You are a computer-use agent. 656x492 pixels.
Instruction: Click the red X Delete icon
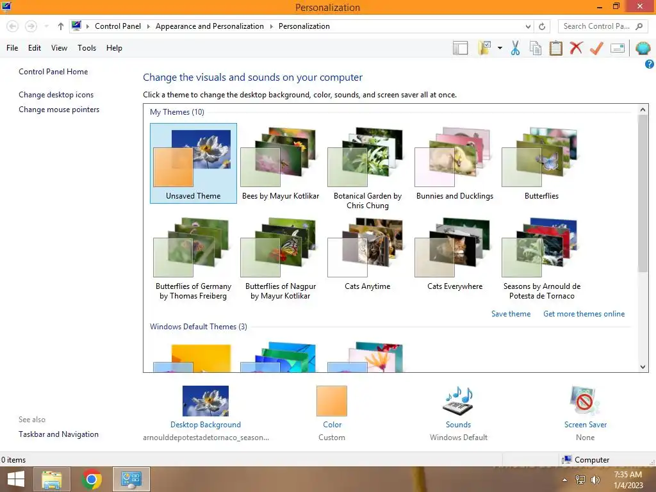(x=576, y=47)
